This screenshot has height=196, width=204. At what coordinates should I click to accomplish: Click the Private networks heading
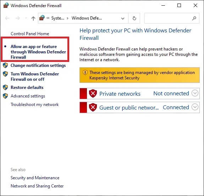click(120, 94)
